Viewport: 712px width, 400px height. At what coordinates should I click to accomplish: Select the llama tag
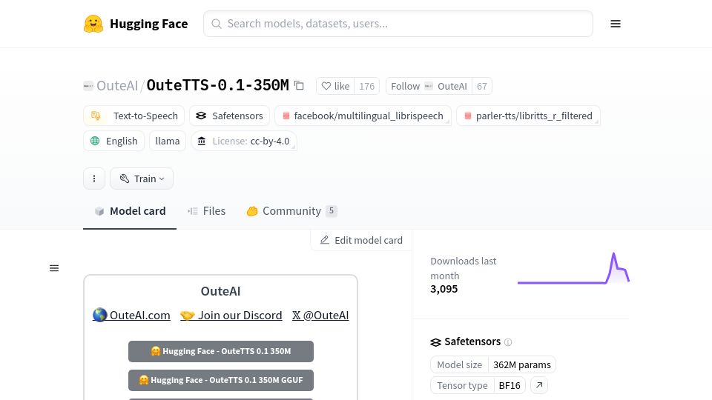click(168, 141)
